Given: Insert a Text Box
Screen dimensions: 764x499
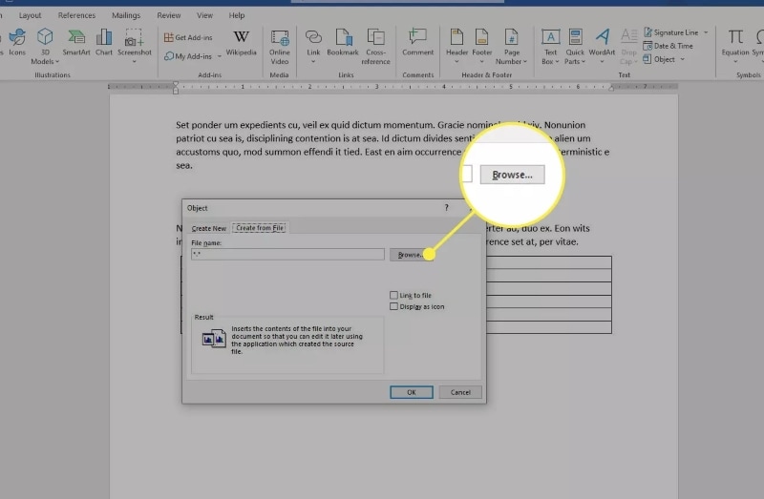Looking at the screenshot, I should click(550, 47).
